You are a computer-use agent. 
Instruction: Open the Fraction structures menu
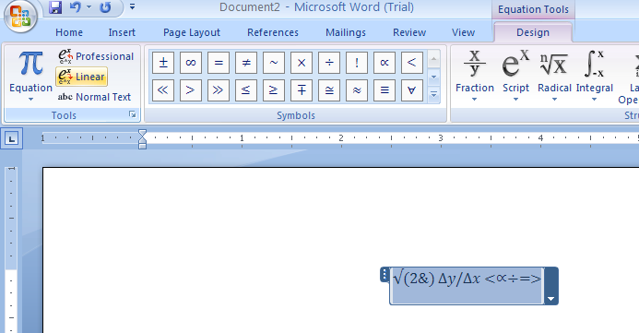tap(474, 77)
